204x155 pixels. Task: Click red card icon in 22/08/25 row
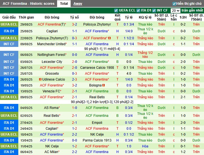(x=109, y=38)
